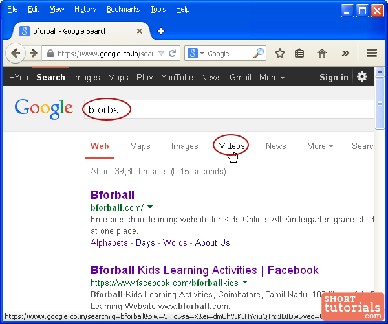Open the History menu
Screen dimensions: 388x324
[85, 10]
